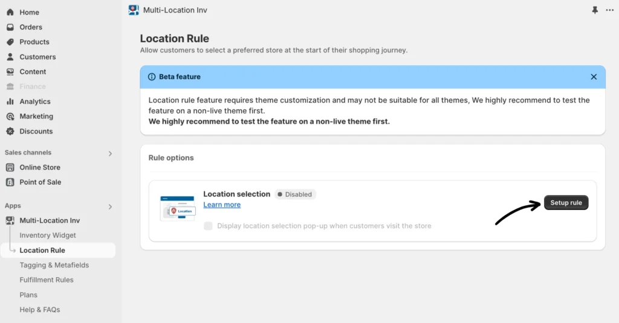Open the Learn more link
The width and height of the screenshot is (619, 323).
tap(222, 205)
